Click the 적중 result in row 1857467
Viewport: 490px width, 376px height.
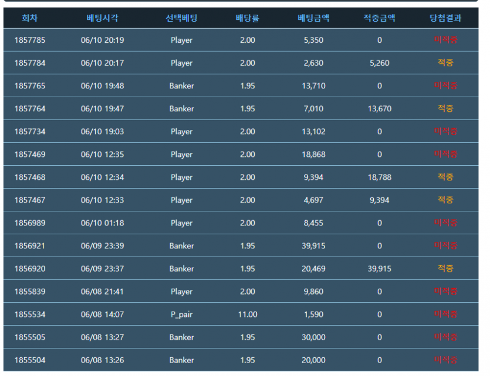(x=445, y=200)
